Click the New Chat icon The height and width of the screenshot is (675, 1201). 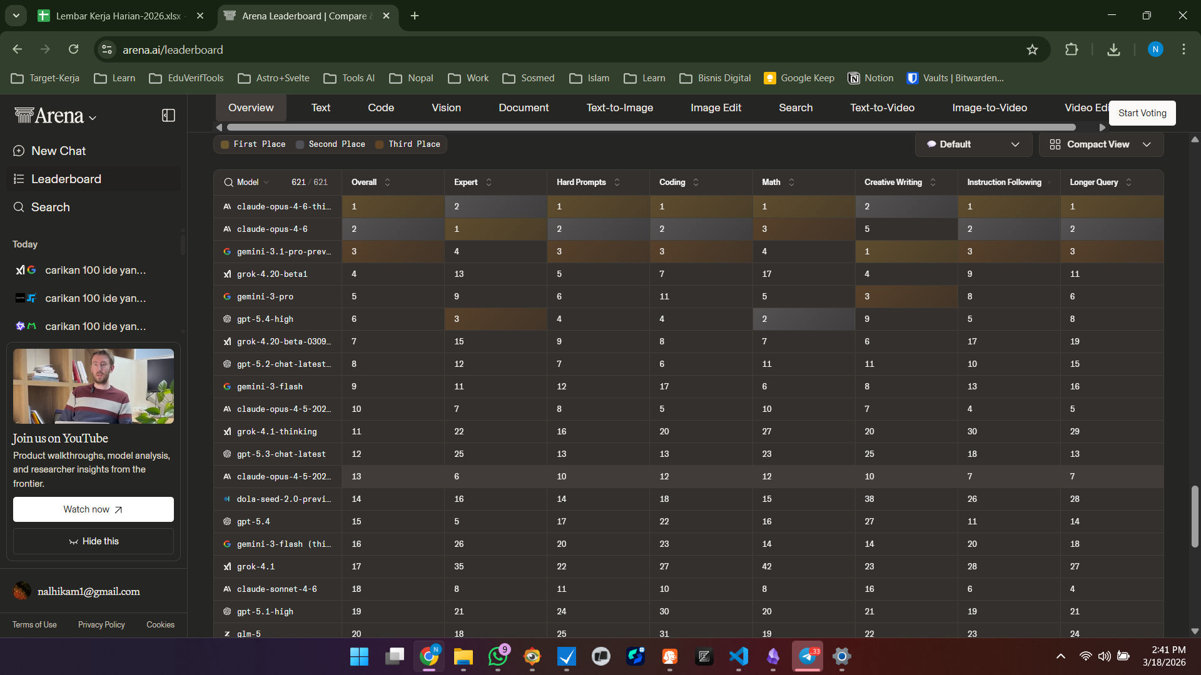click(x=19, y=151)
